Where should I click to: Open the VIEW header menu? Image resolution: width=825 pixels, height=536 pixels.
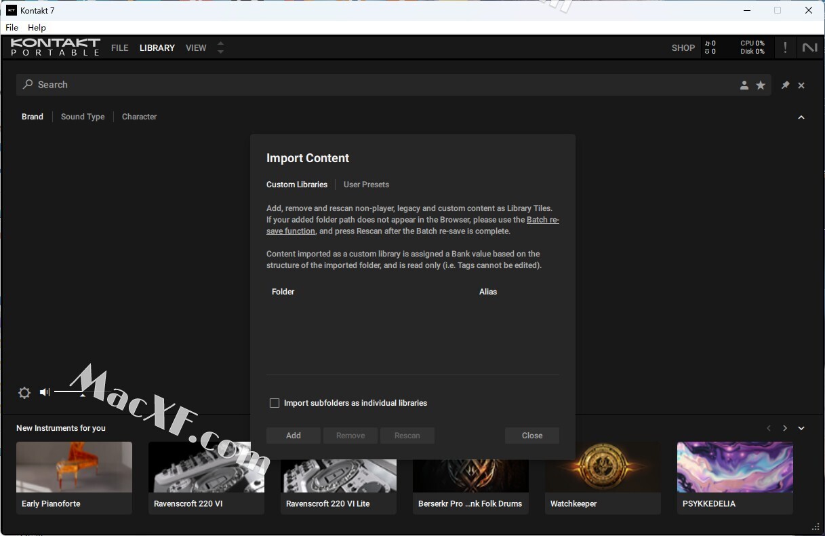pos(196,48)
